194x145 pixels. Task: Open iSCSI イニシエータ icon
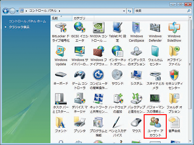(x=80, y=32)
